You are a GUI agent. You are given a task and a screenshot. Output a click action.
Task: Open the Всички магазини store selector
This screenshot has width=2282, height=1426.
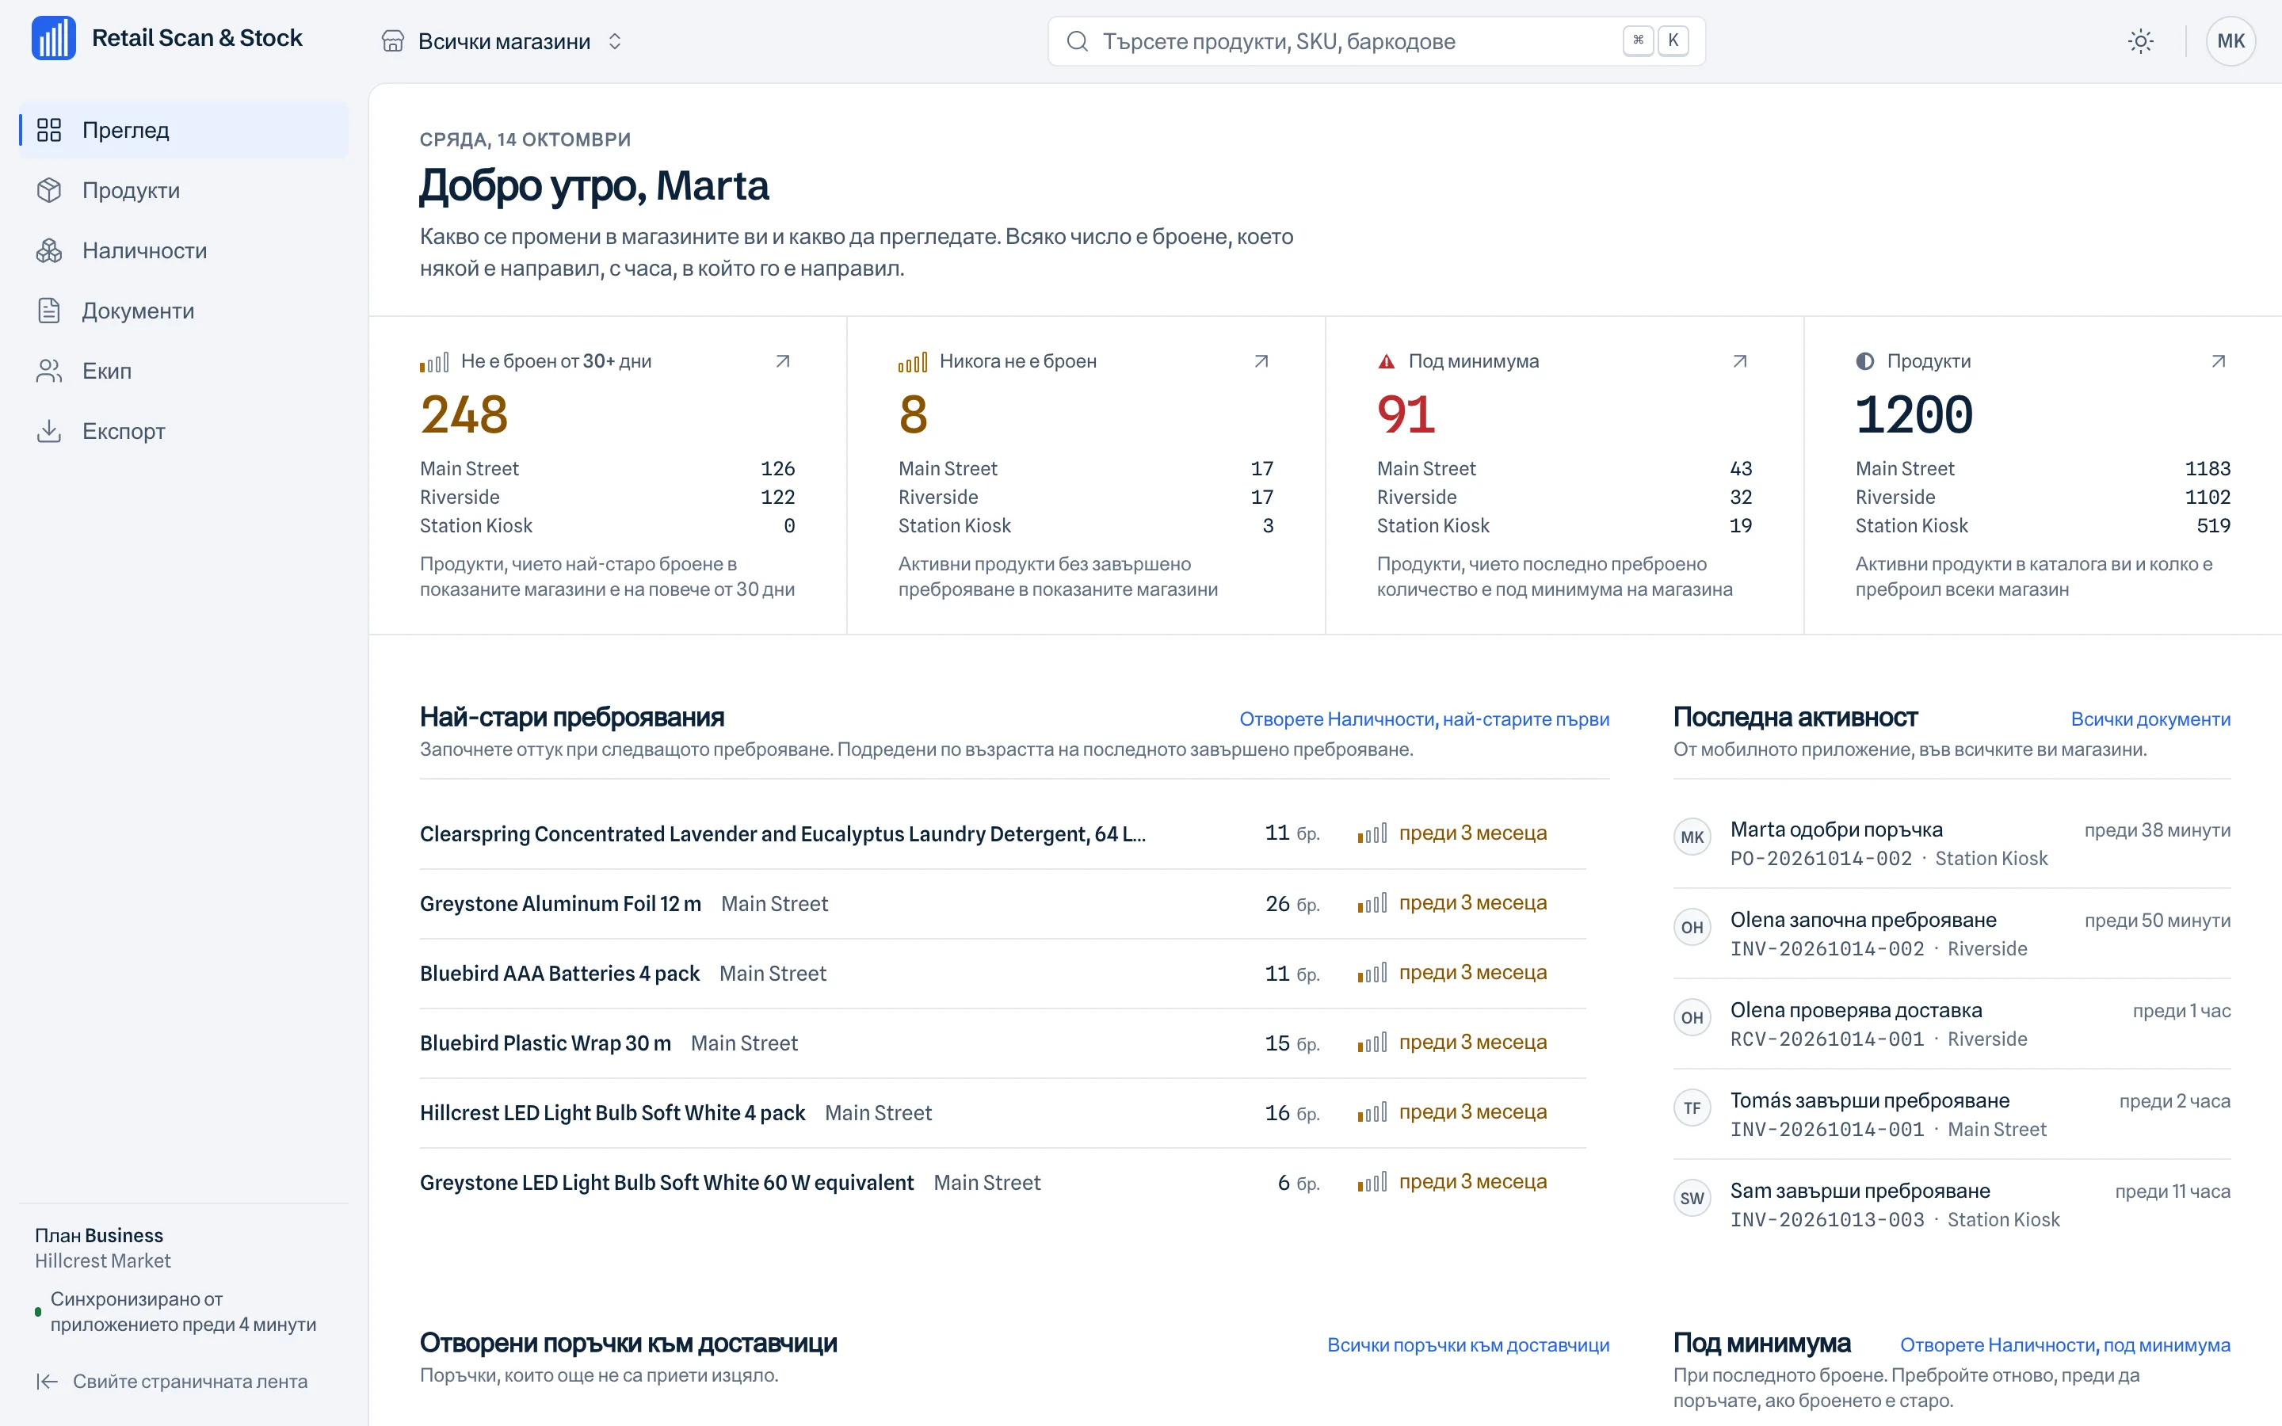coord(502,41)
